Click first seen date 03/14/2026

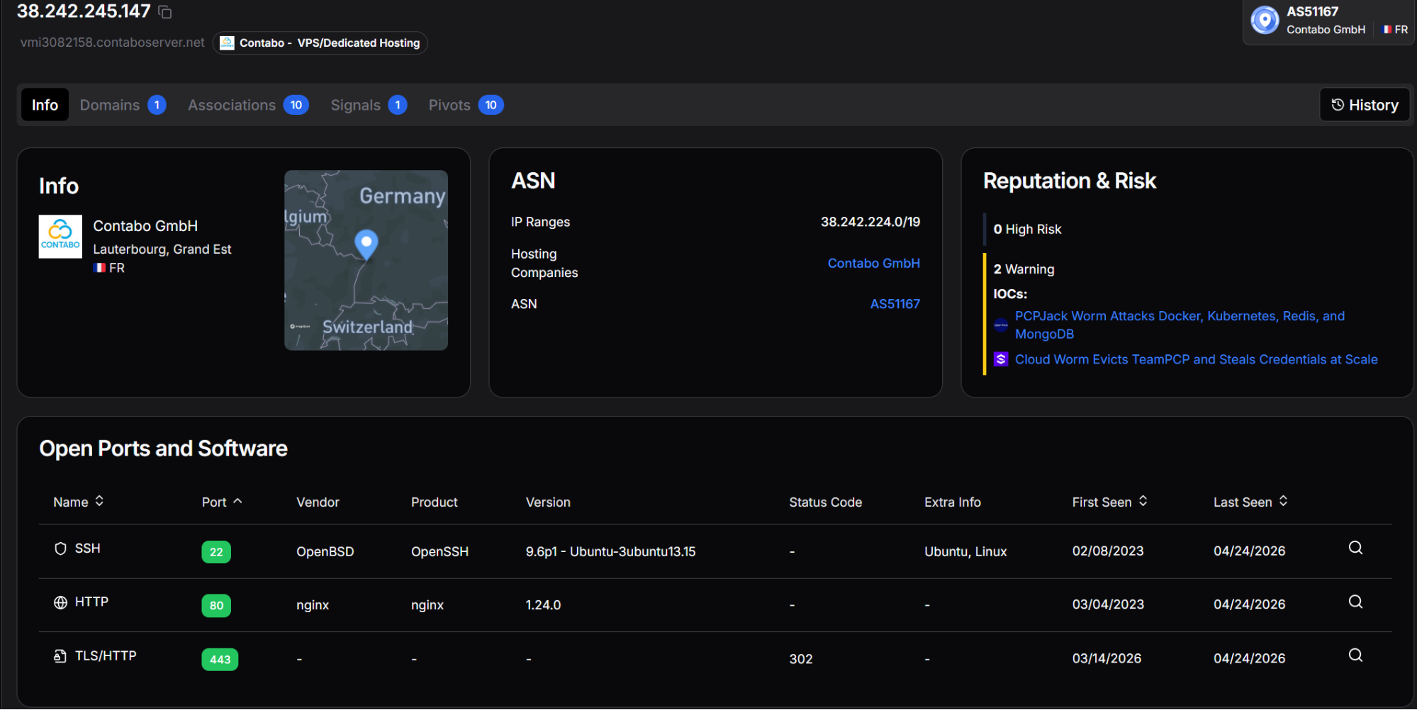point(1107,658)
